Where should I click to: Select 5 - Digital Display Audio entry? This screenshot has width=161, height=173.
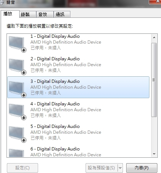[78, 132]
